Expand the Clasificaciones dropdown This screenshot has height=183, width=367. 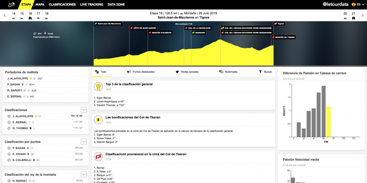tap(84, 110)
